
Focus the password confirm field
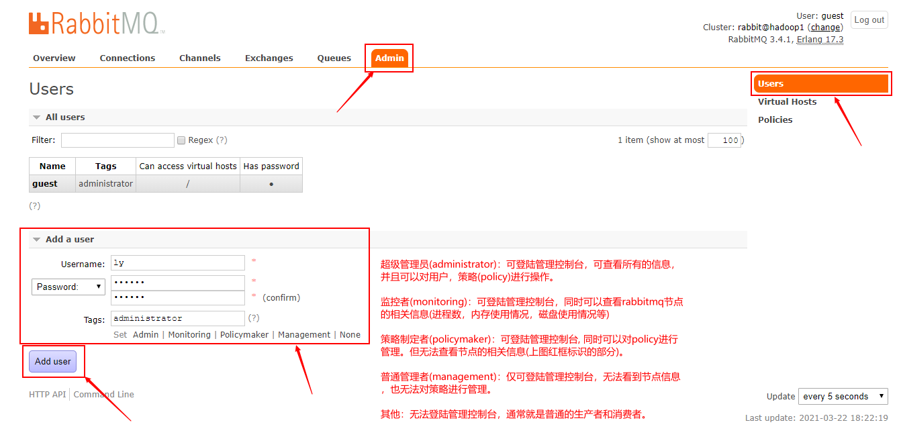click(x=178, y=297)
